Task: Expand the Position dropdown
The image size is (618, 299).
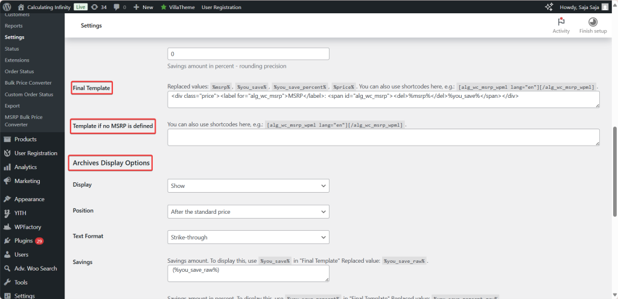Action: point(248,212)
